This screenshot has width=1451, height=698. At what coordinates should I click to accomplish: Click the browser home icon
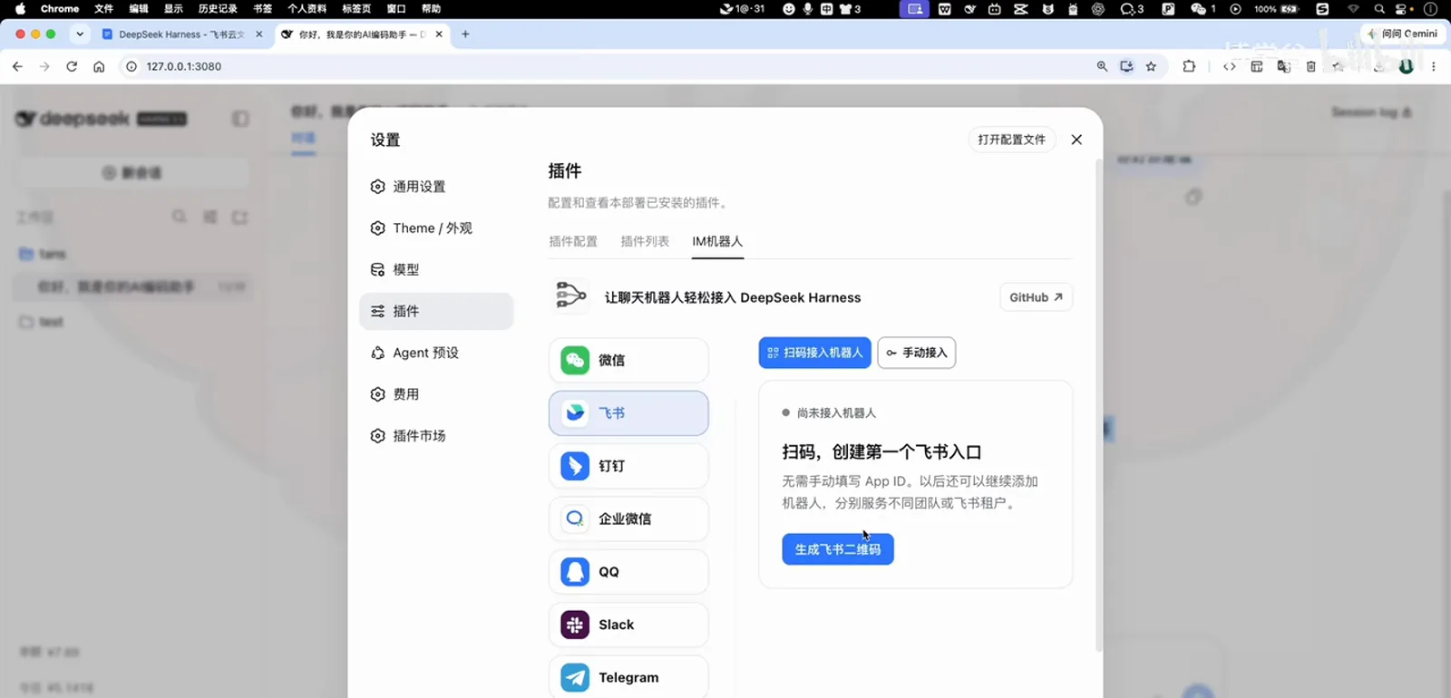click(99, 66)
